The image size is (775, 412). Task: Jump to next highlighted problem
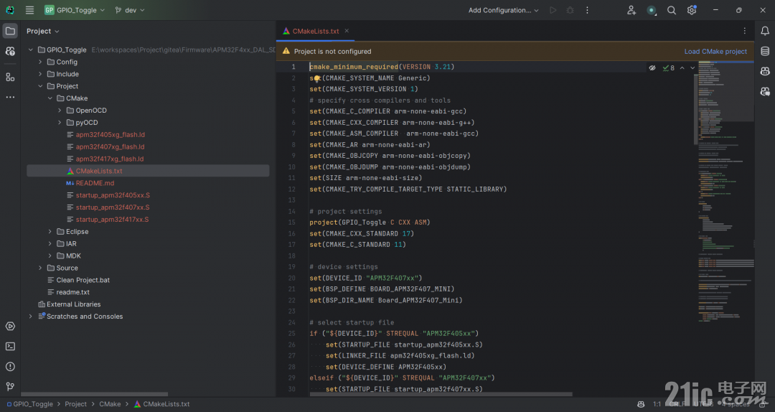pos(692,67)
